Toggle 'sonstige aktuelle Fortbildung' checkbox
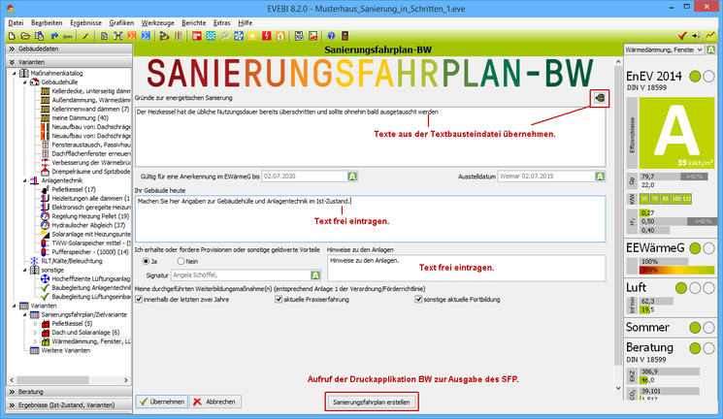The width and height of the screenshot is (723, 419). click(418, 300)
